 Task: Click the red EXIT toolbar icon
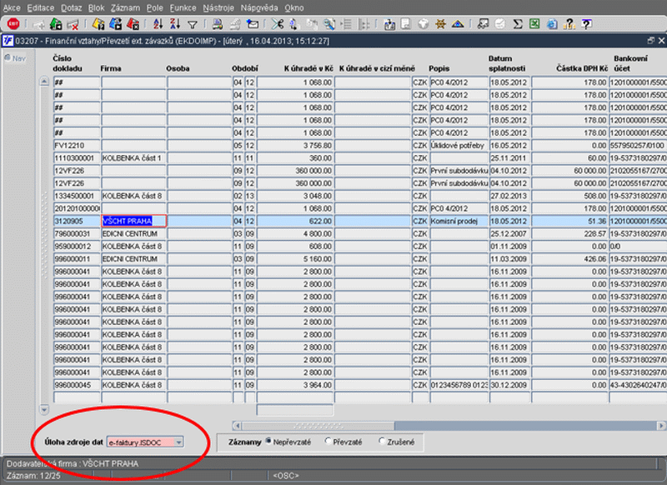point(13,24)
